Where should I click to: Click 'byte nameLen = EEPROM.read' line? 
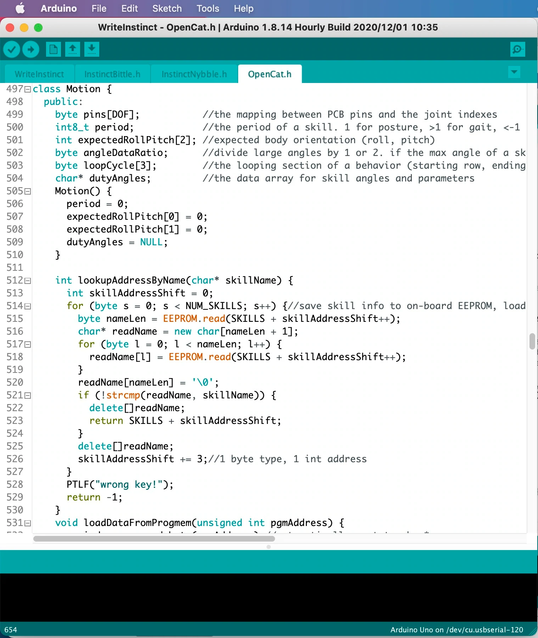[x=239, y=319]
